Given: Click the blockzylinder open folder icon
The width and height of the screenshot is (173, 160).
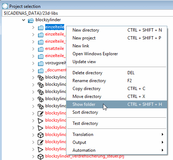Looking at the screenshot, I should tap(31, 20).
